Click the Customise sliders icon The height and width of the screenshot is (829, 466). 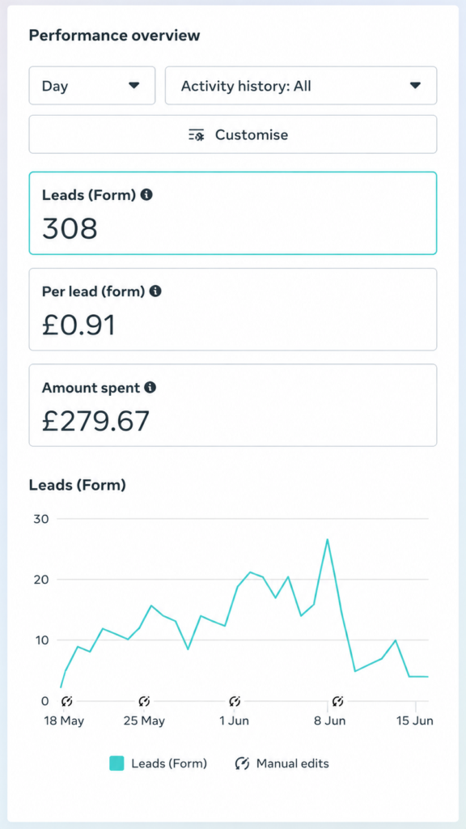[197, 135]
